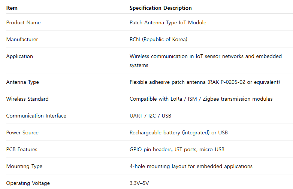The width and height of the screenshot is (293, 189).
Task: Select the Antenna Type row label
Action: pyautogui.click(x=22, y=82)
